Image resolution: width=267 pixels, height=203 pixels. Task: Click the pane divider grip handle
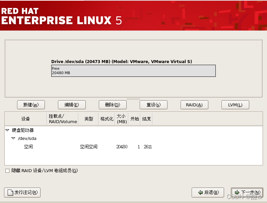[x=133, y=99]
